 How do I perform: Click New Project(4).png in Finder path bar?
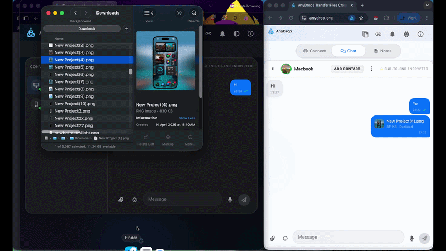(x=111, y=138)
